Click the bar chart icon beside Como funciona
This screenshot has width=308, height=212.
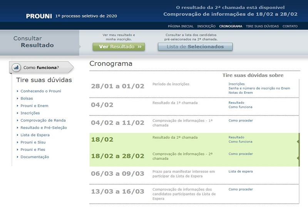(x=16, y=67)
